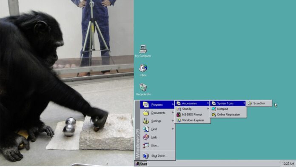The width and height of the screenshot is (296, 167).
Task: Launch Windows Explorer label entry
Action: [x=193, y=120]
